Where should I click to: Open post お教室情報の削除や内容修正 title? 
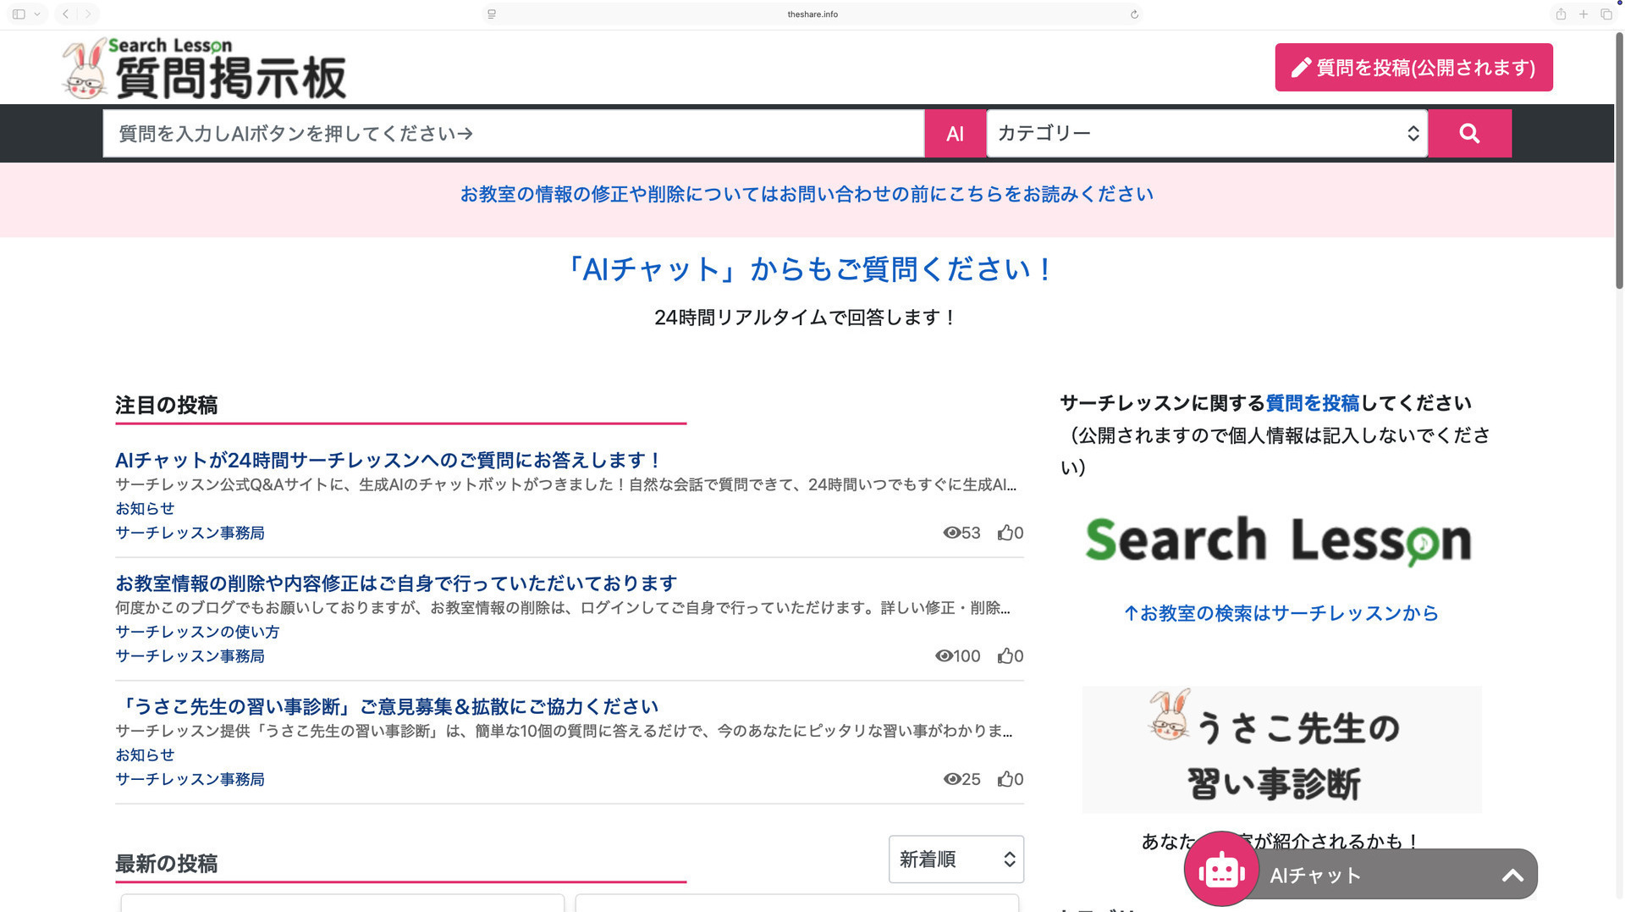[x=396, y=583]
